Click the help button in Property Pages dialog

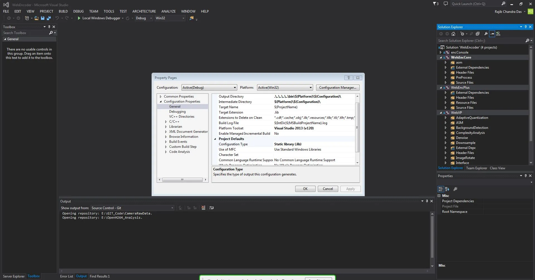coord(348,78)
